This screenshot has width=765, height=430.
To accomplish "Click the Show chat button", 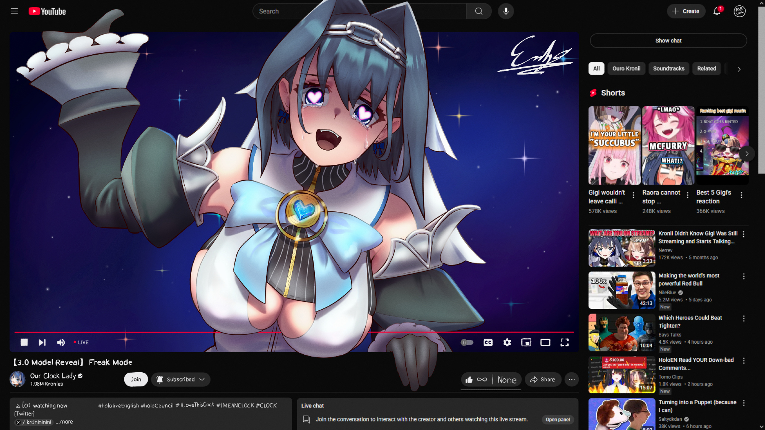I will click(668, 41).
